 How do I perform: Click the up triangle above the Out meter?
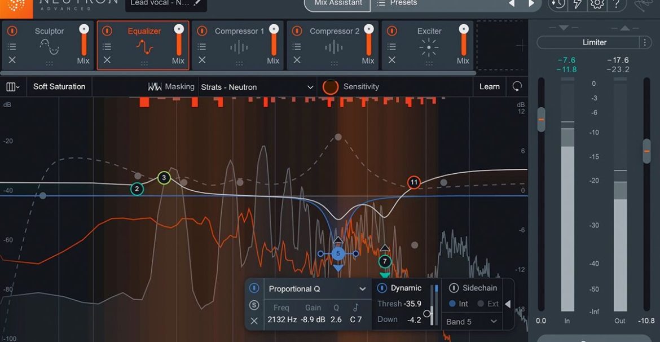[x=624, y=28]
